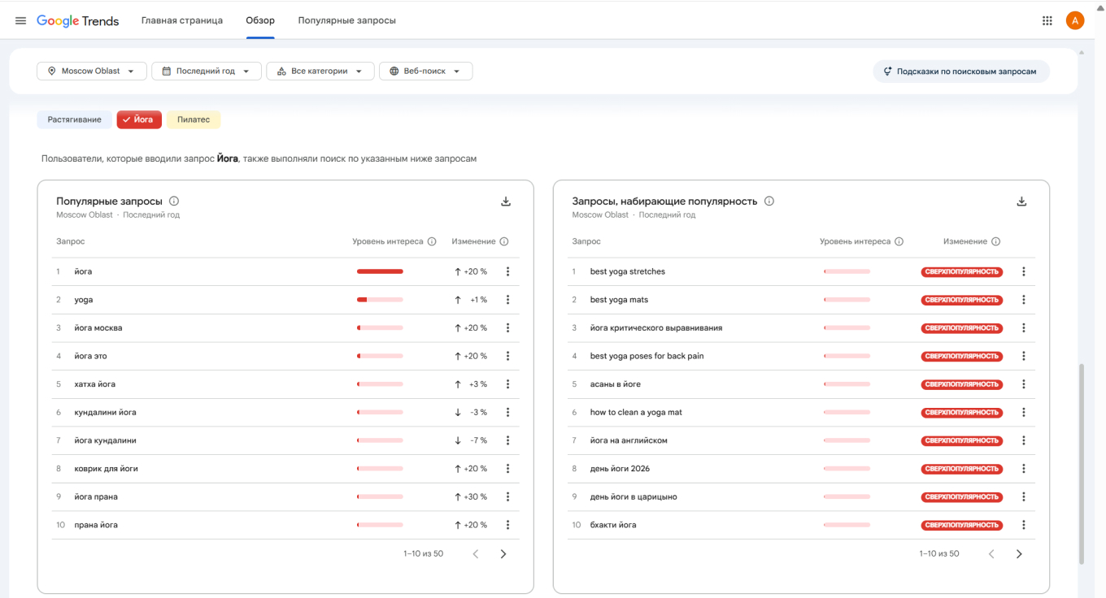Open more options for асаны в йоге
The image size is (1106, 598).
pos(1024,384)
